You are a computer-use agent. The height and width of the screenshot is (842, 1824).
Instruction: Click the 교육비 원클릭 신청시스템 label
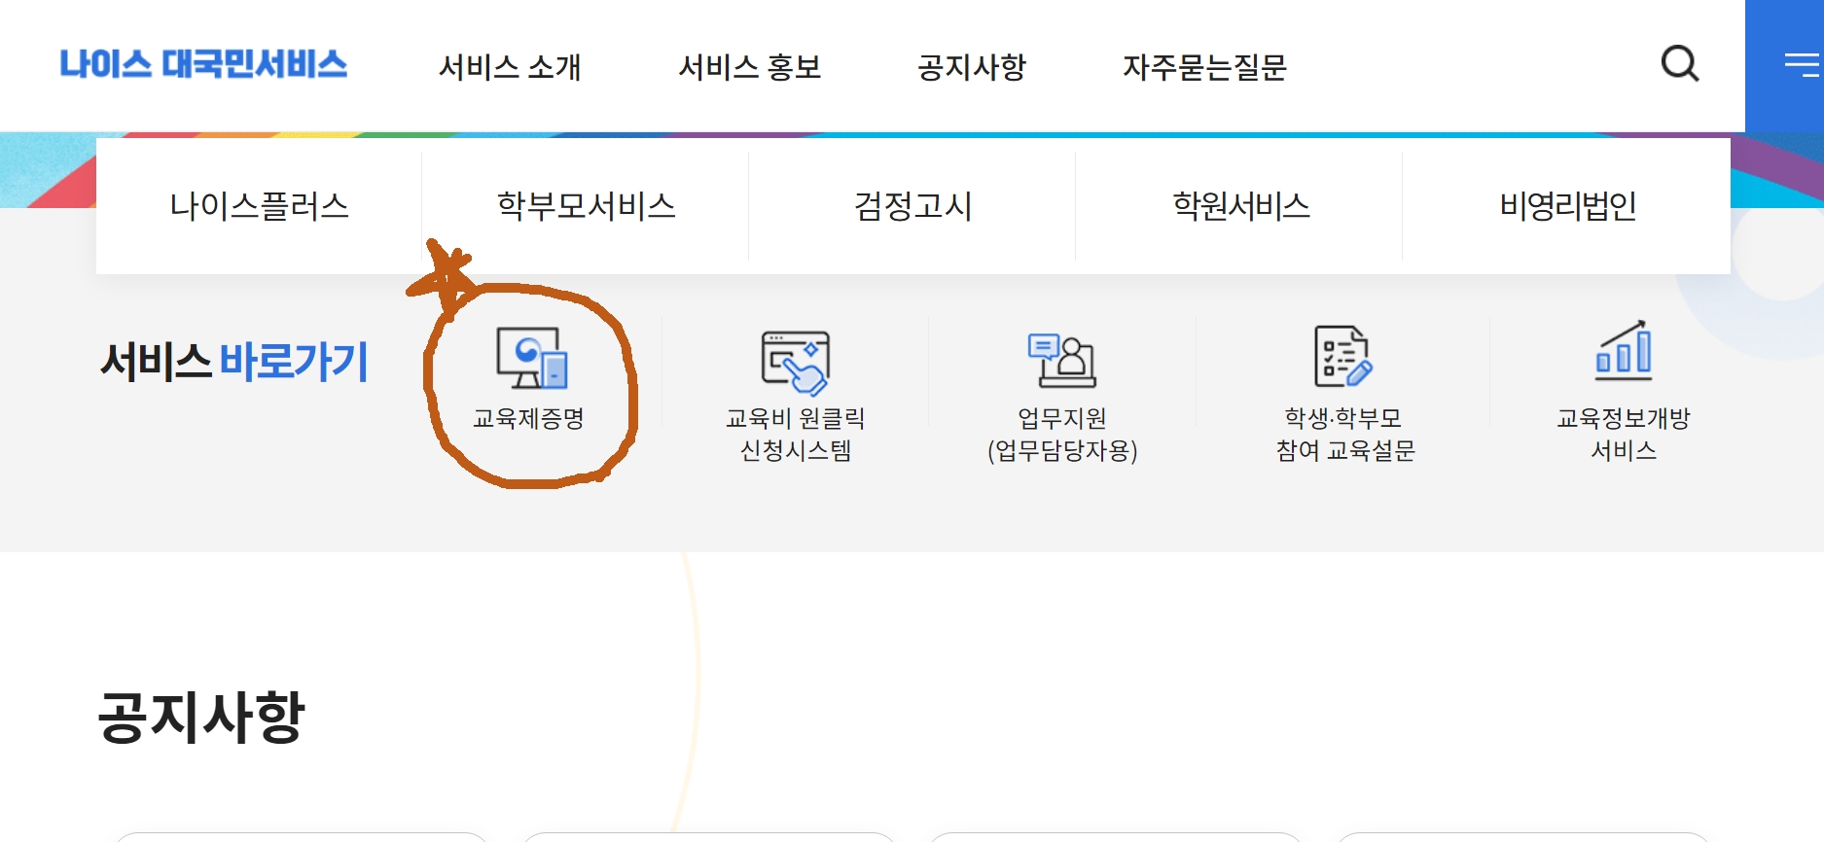796,435
